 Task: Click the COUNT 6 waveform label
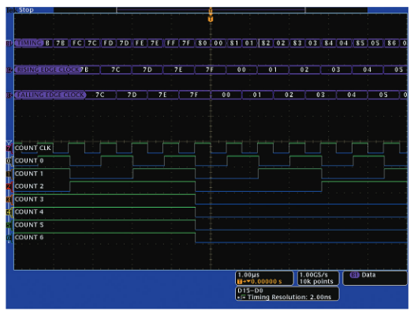tap(29, 238)
